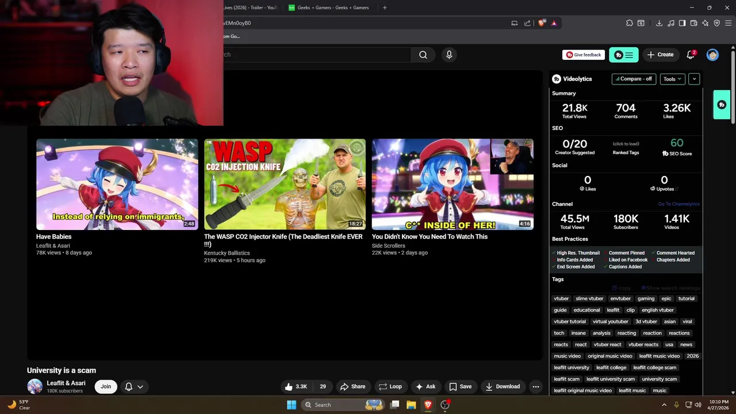Open Brave Leo AI sparkle icon
736x414 pixels.
click(705, 23)
